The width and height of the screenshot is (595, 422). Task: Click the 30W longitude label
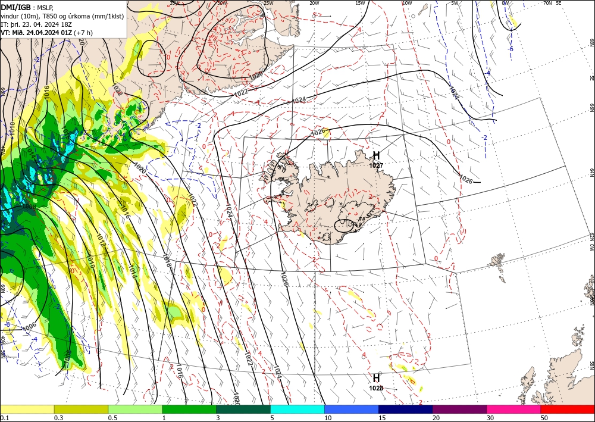222,3
